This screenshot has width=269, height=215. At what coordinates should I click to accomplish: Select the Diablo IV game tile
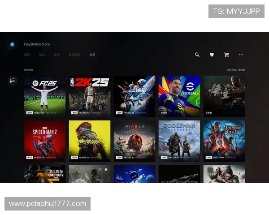[x=134, y=141]
